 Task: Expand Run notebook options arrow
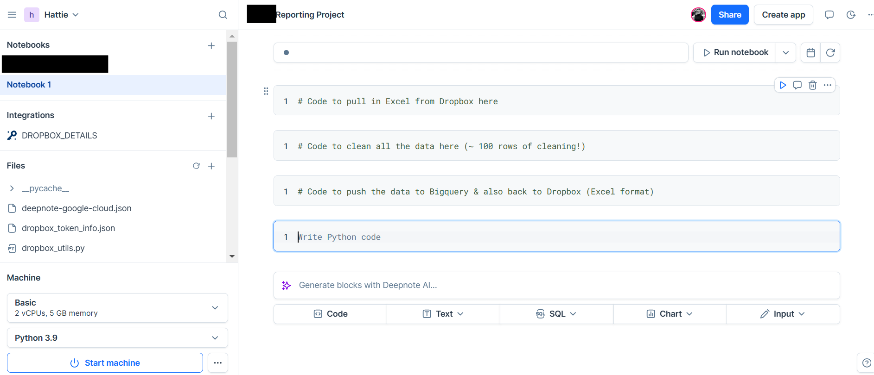[x=786, y=53]
